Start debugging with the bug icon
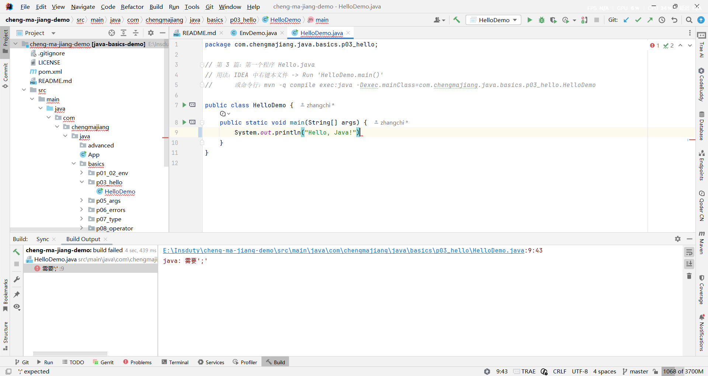708x376 pixels. click(541, 20)
